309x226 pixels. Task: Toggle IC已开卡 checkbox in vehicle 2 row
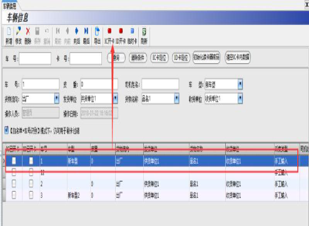coord(14,184)
